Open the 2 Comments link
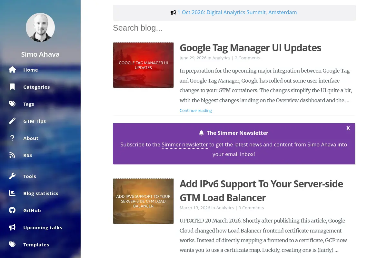Image resolution: width=387 pixels, height=258 pixels. point(247,58)
